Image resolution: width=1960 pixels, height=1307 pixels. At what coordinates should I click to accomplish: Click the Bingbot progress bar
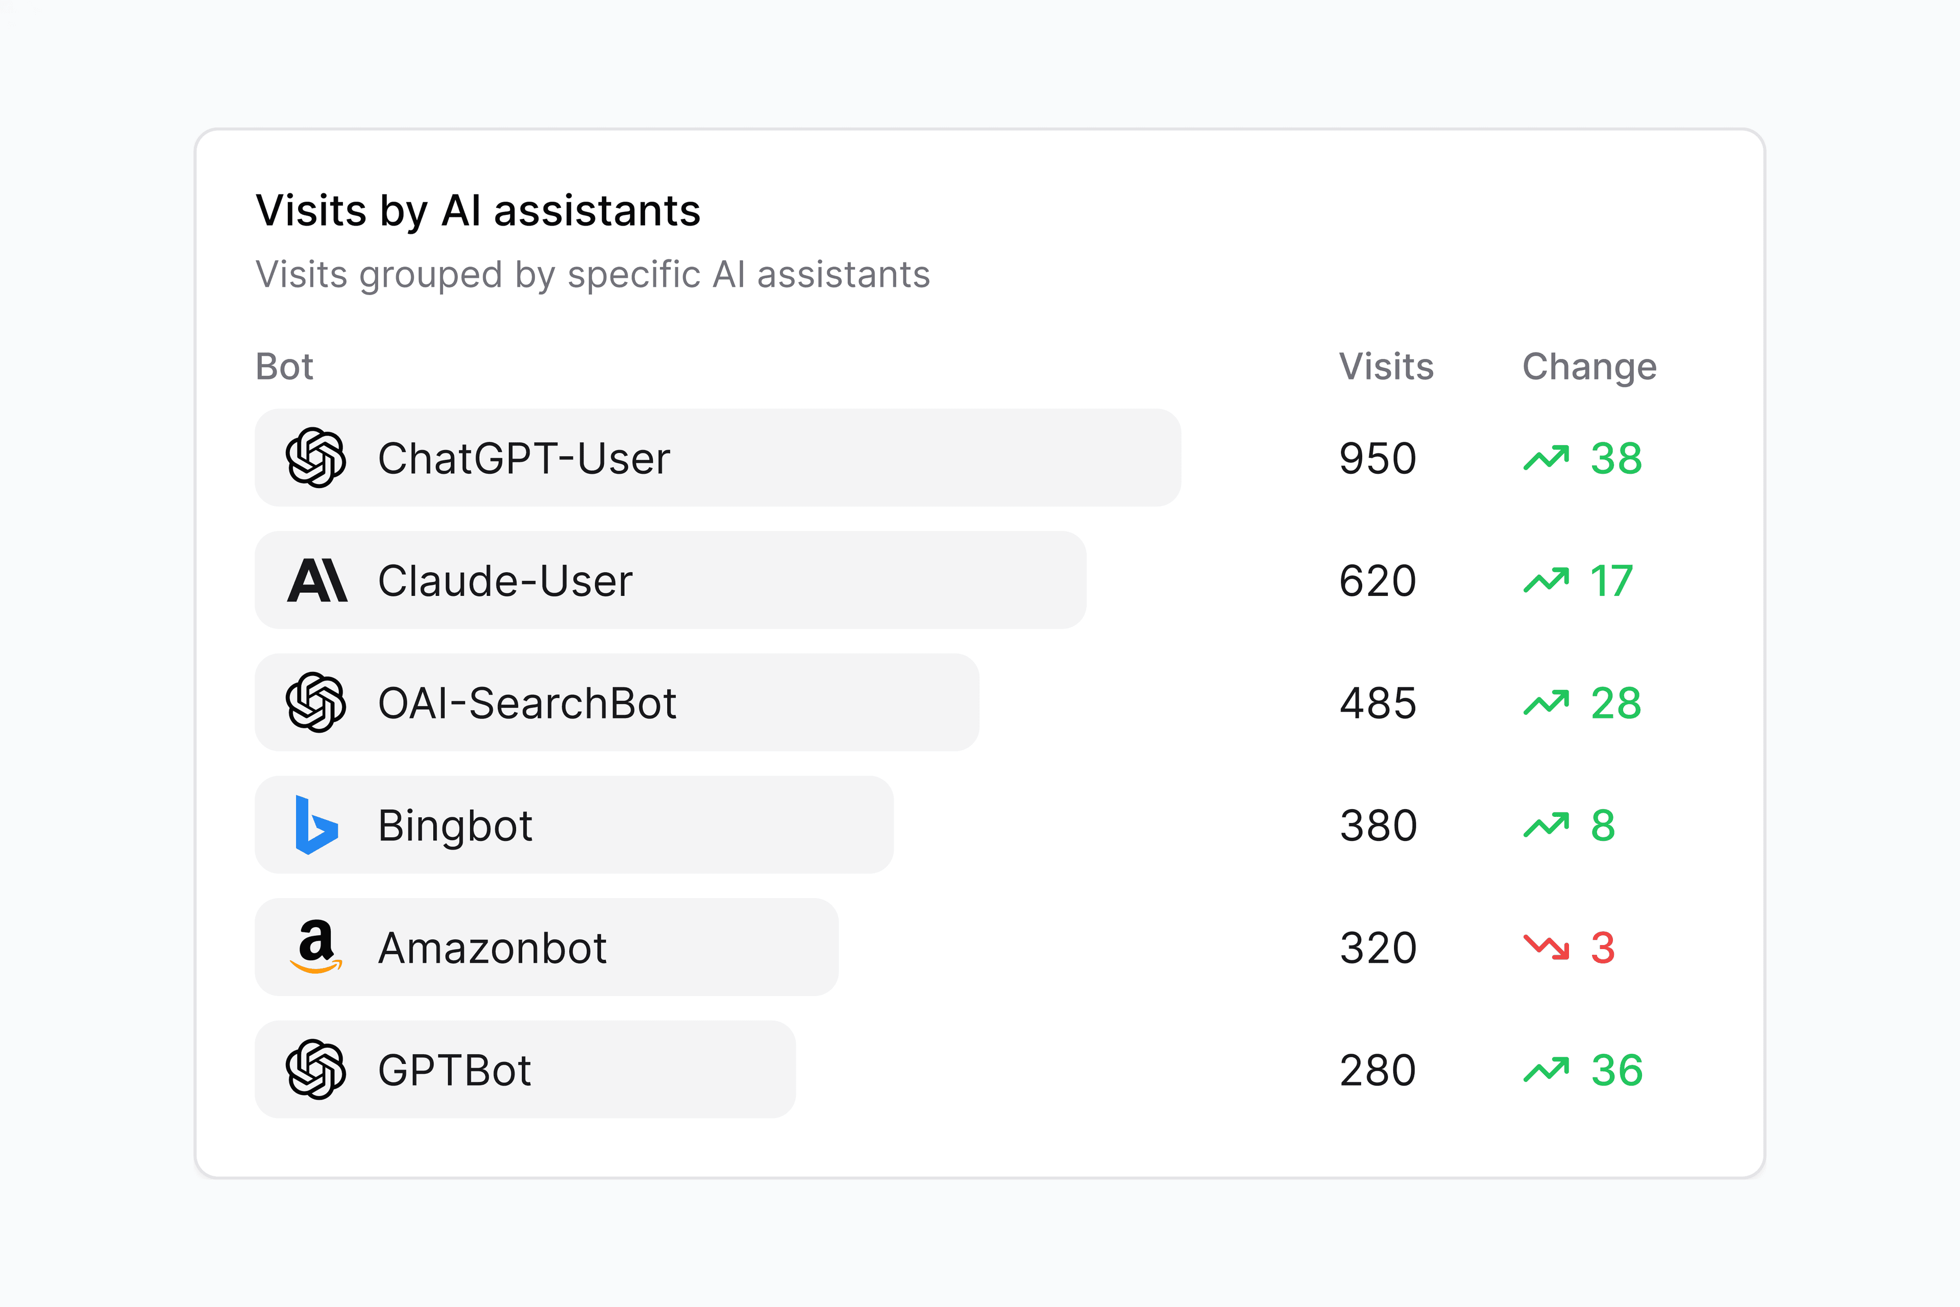tap(575, 825)
